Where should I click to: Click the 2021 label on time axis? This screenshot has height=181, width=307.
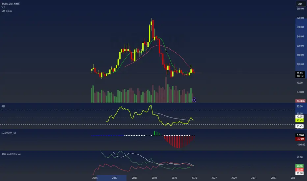(154, 178)
